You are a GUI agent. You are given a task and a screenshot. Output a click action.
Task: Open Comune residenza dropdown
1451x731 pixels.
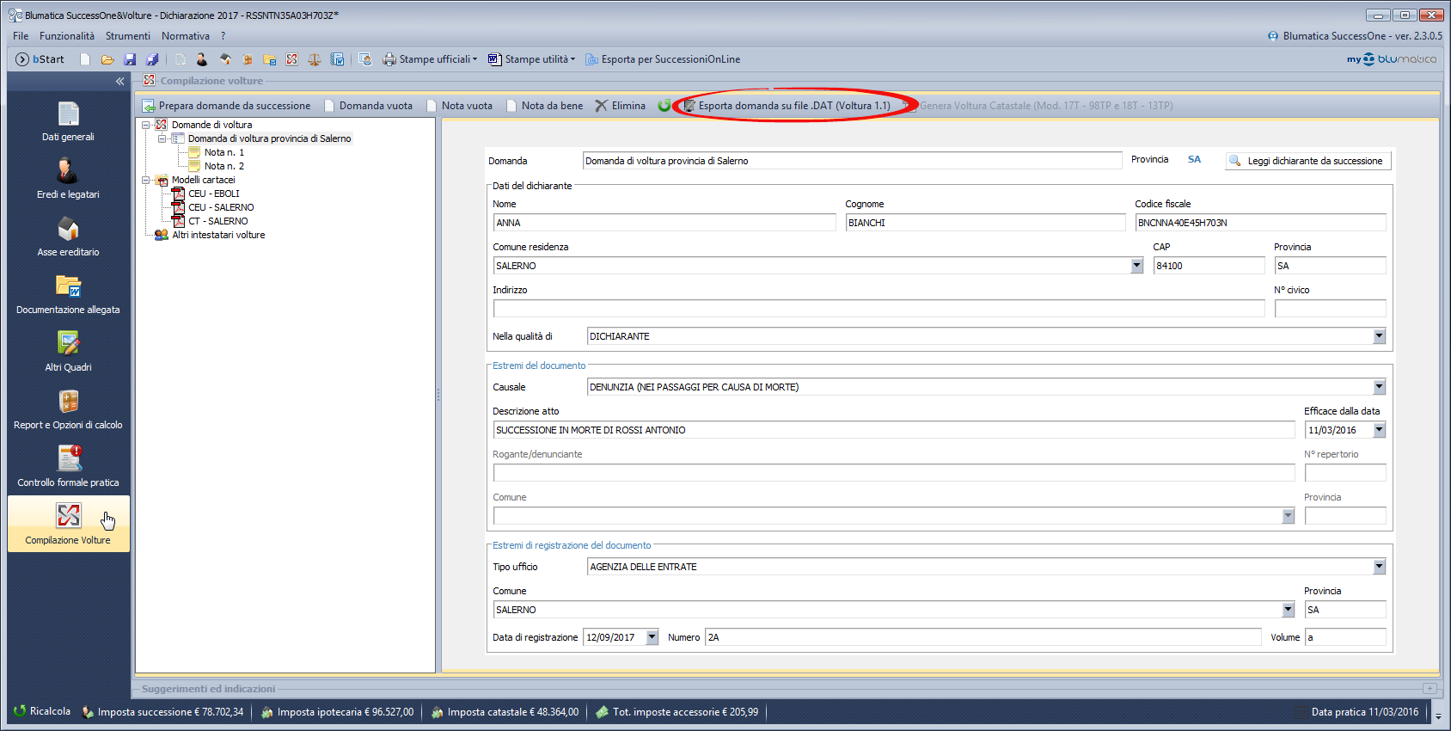1136,266
